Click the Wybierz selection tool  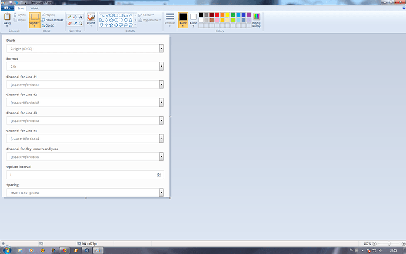pos(34,19)
